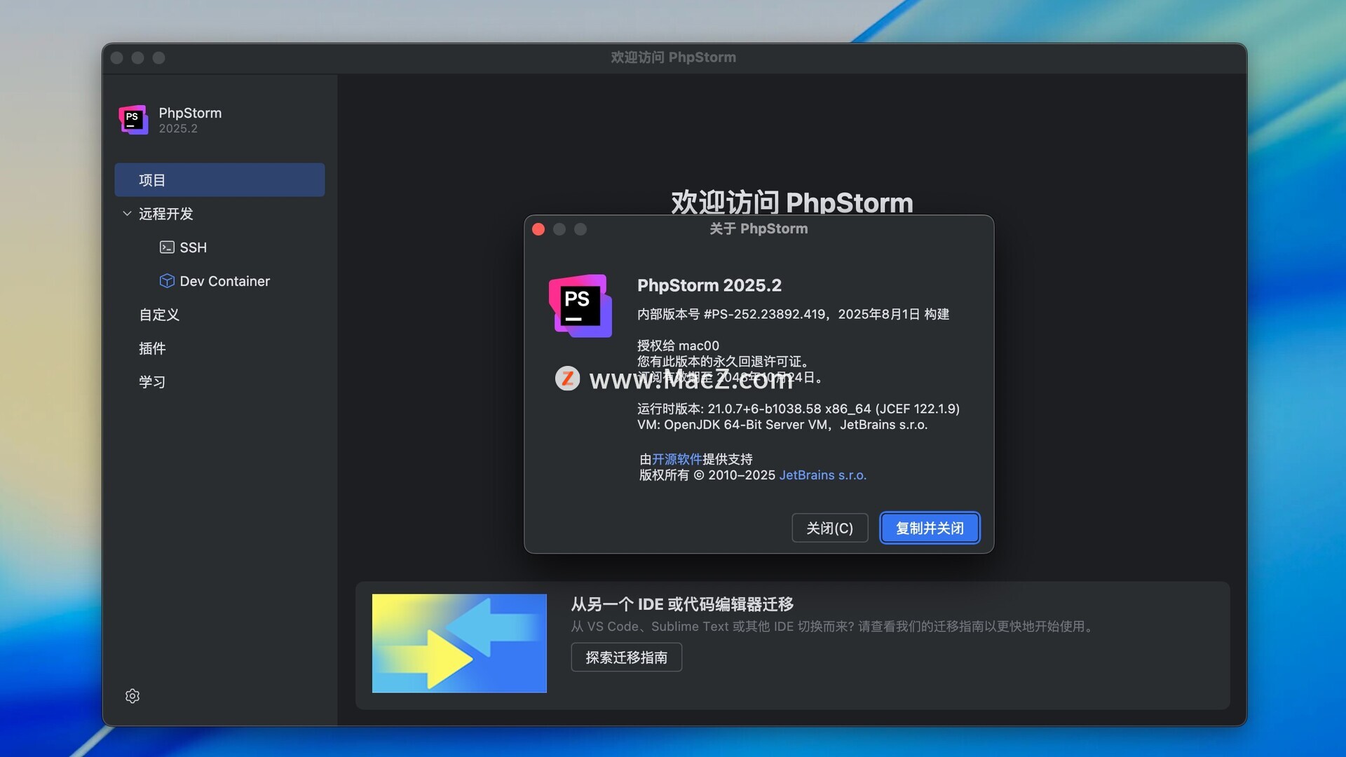Open the JetBrains s.r.o. link

point(823,475)
